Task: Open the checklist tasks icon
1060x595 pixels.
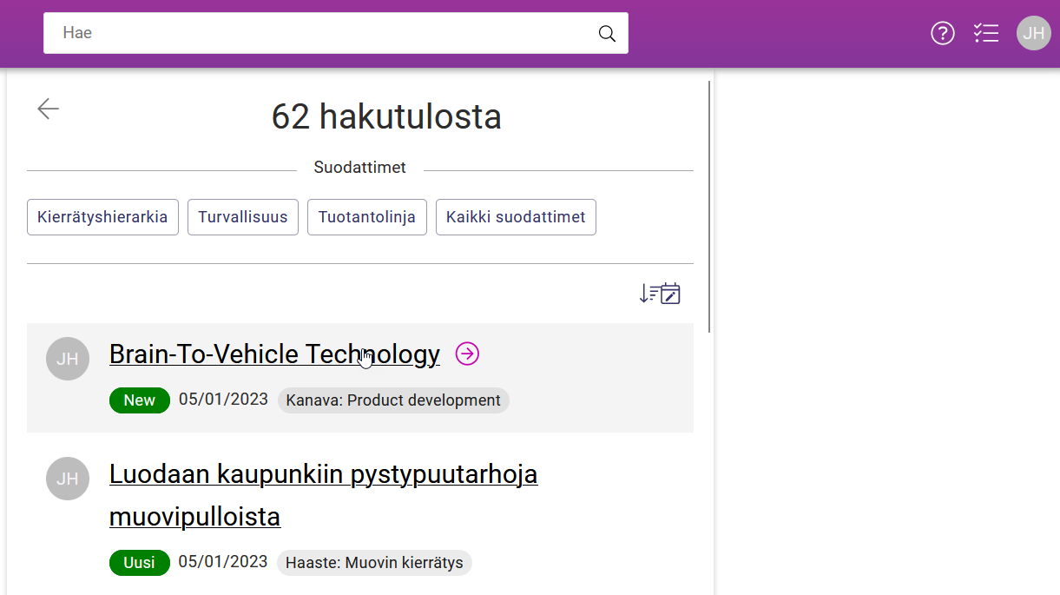Action: pos(986,33)
